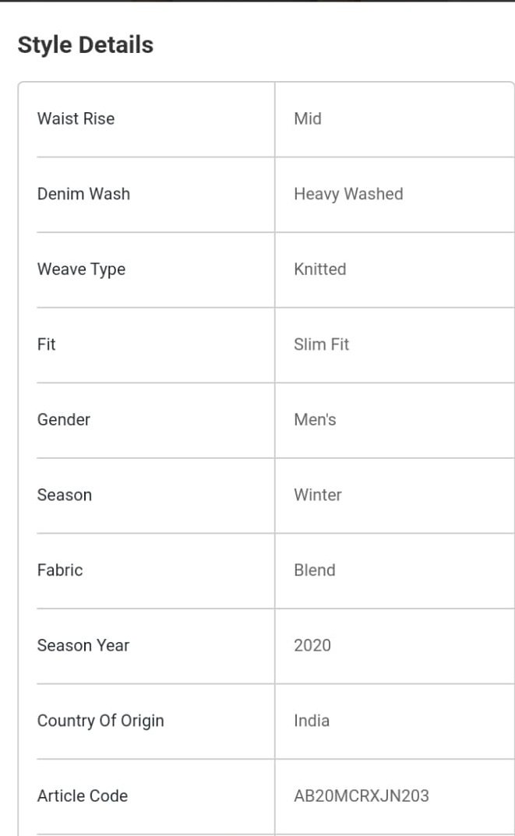
Task: Click the Slim Fit value
Action: (322, 344)
